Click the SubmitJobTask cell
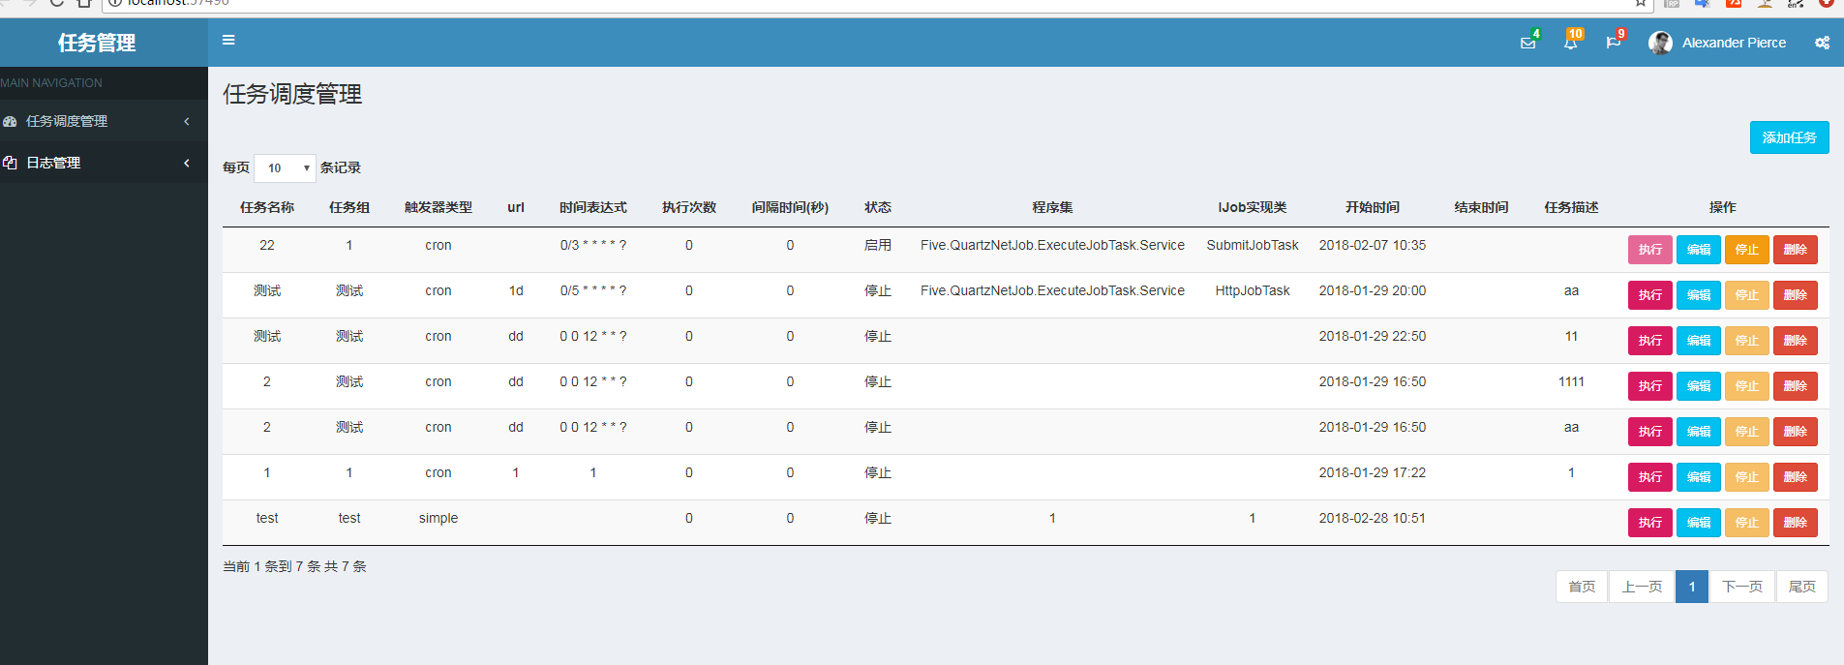1844x665 pixels. coord(1253,245)
